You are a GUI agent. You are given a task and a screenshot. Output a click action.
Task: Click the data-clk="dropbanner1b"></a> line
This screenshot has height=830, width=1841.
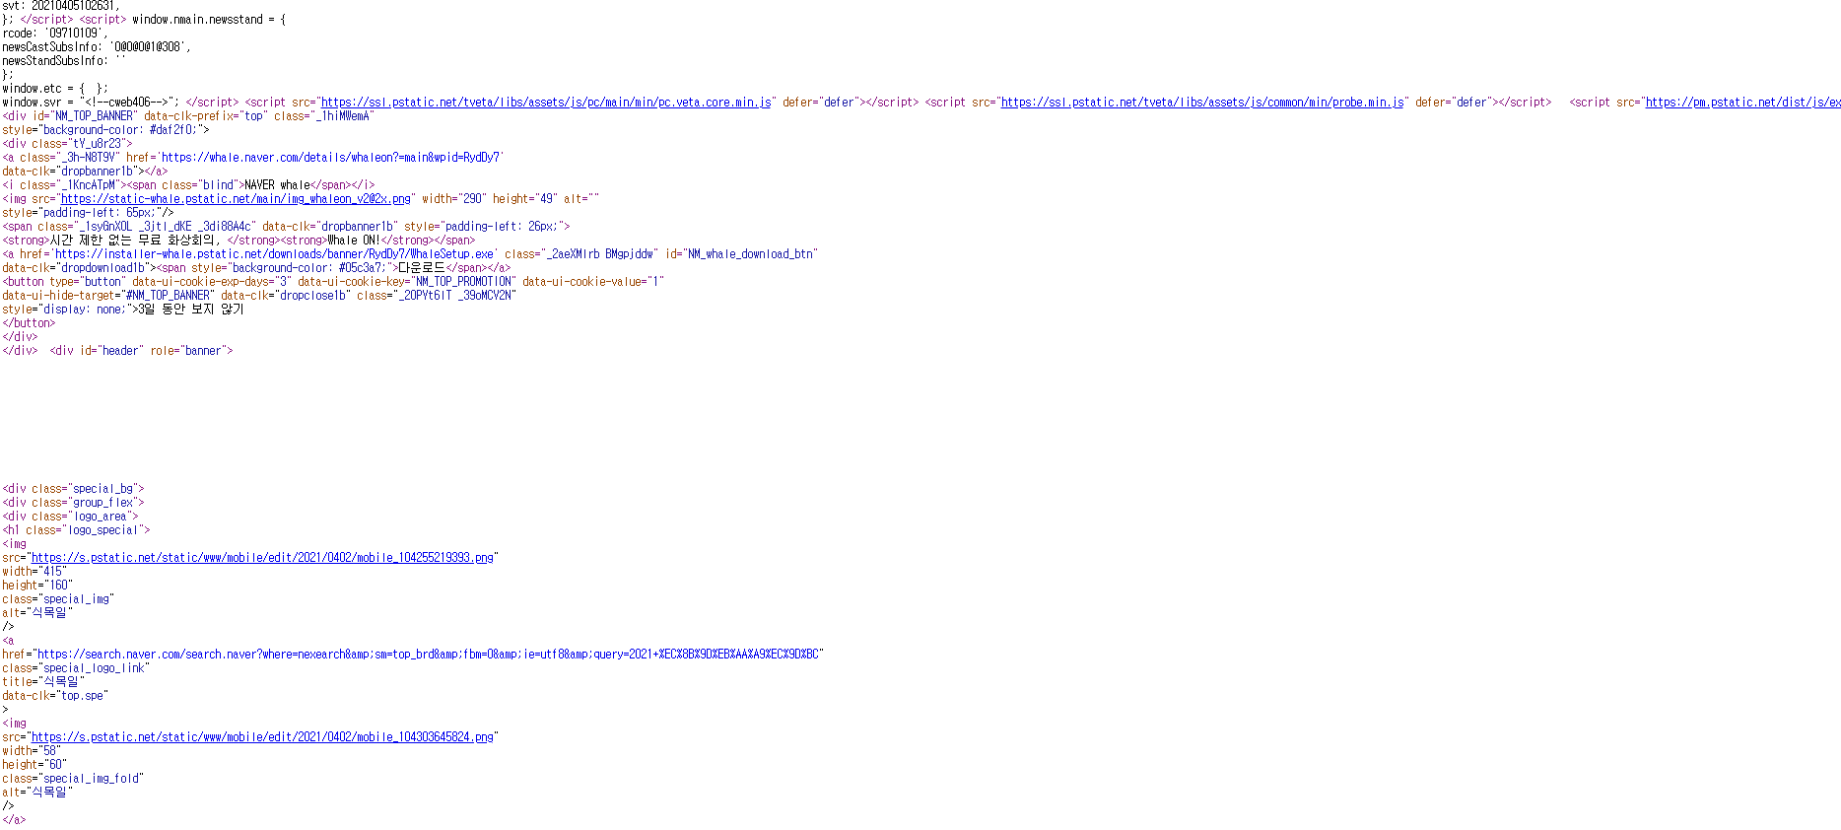click(85, 172)
